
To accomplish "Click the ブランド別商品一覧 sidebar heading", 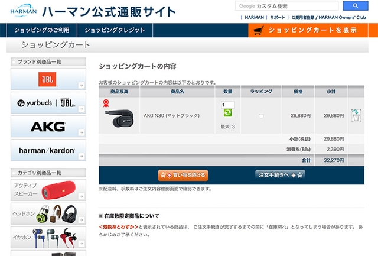I will 48,62.
